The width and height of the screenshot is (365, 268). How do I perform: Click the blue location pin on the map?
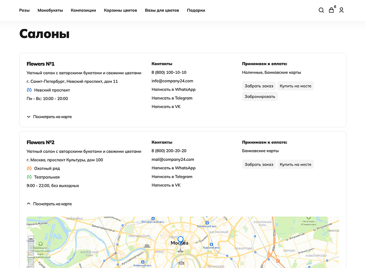click(180, 240)
